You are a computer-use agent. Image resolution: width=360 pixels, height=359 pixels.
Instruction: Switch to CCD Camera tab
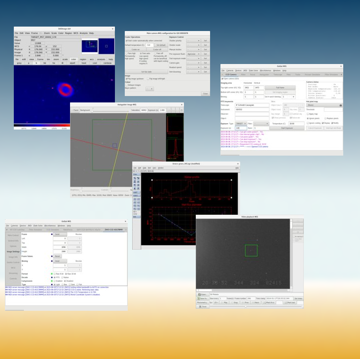[231, 74]
